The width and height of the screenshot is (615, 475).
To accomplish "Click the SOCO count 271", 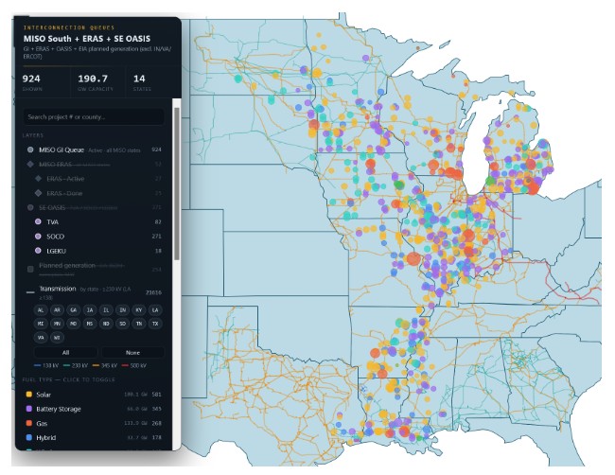I will coord(156,237).
